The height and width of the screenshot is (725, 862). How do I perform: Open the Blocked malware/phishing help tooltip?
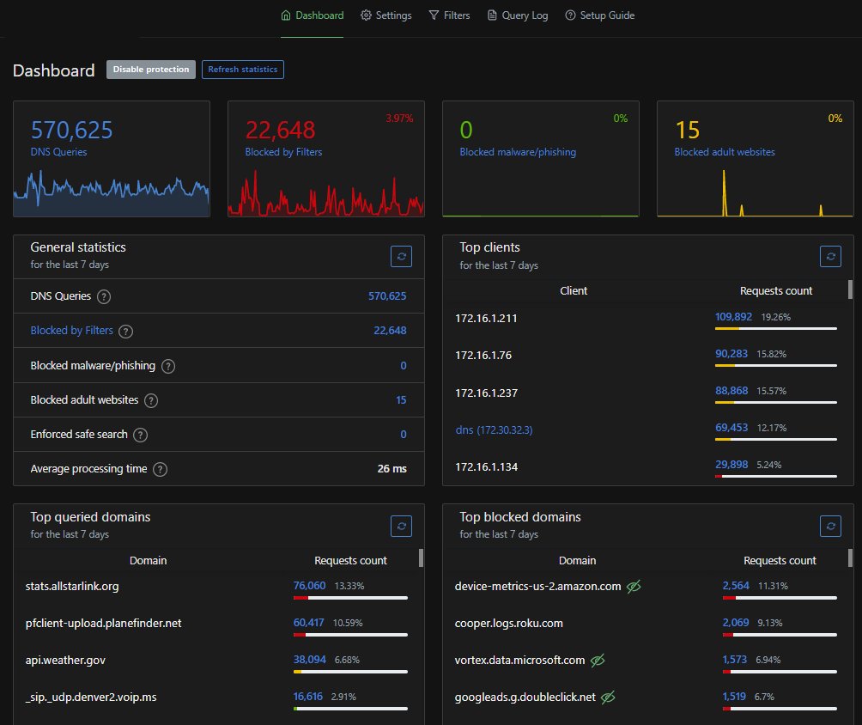tap(168, 365)
